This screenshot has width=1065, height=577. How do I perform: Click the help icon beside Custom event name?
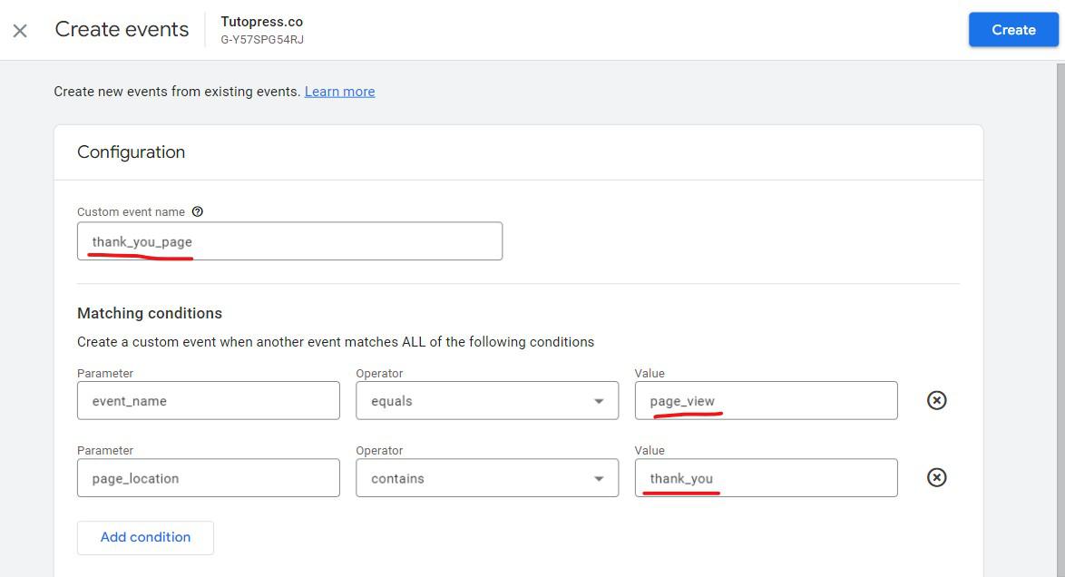coord(197,211)
